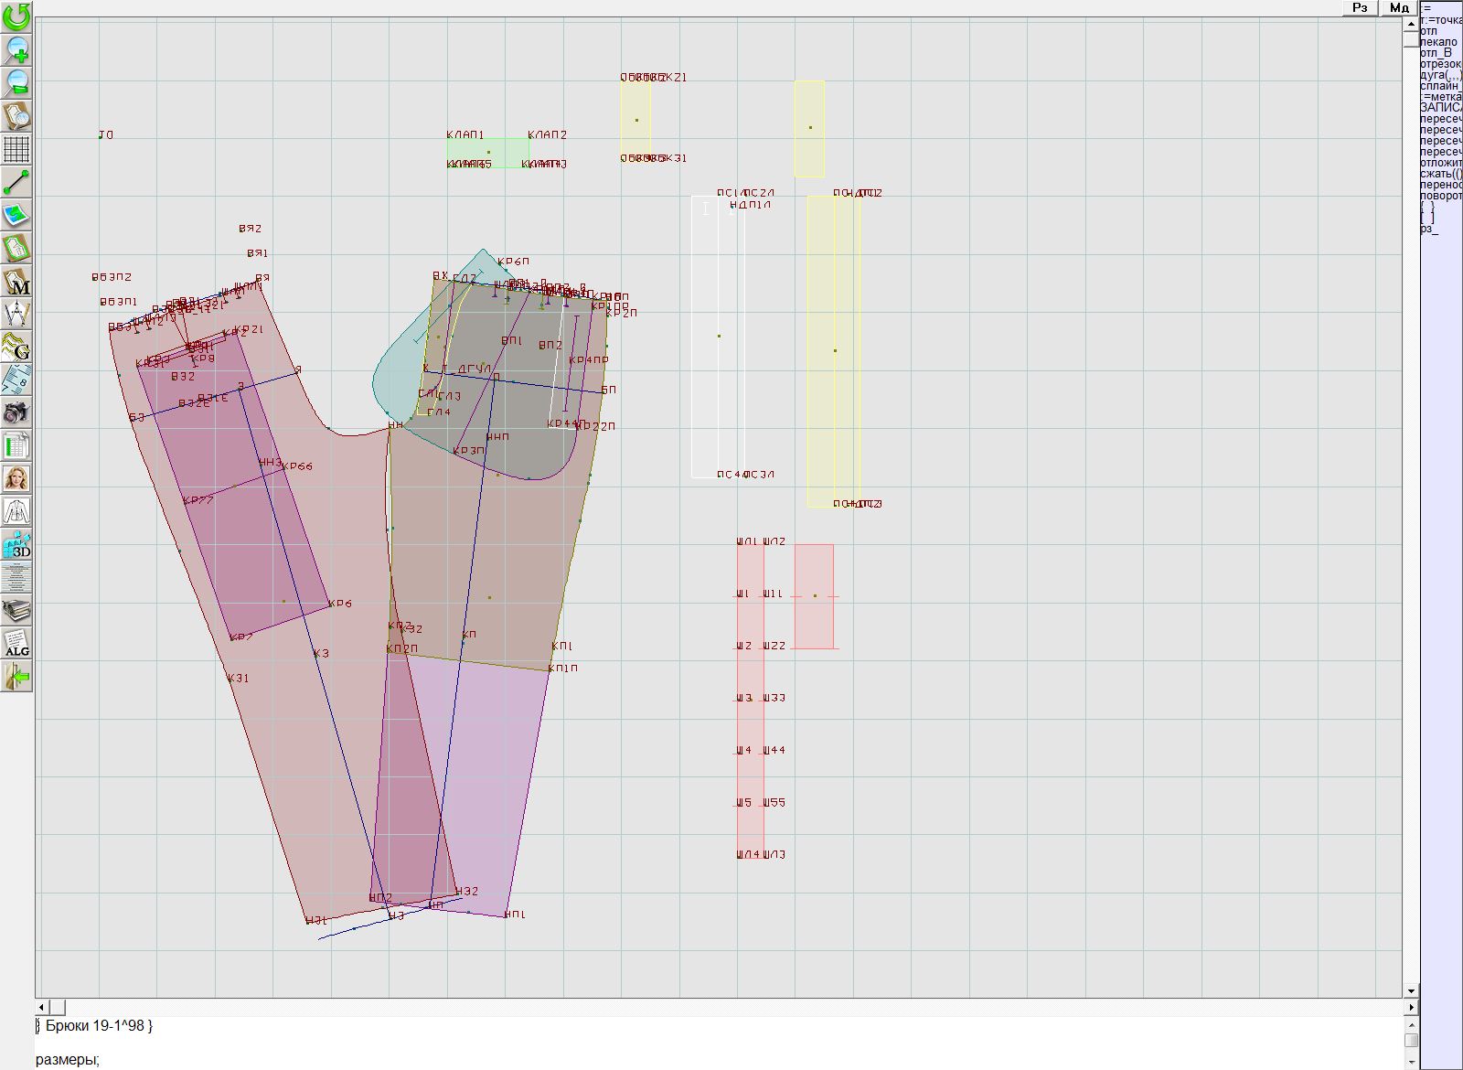Click the zoom in magnifier icon

pos(16,49)
